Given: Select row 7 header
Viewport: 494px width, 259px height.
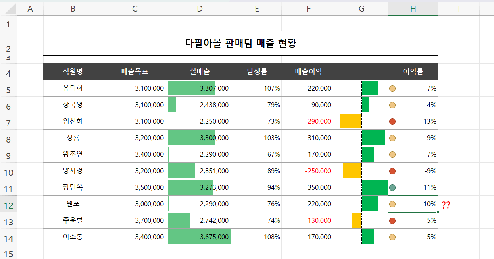Looking at the screenshot, I should 8,121.
